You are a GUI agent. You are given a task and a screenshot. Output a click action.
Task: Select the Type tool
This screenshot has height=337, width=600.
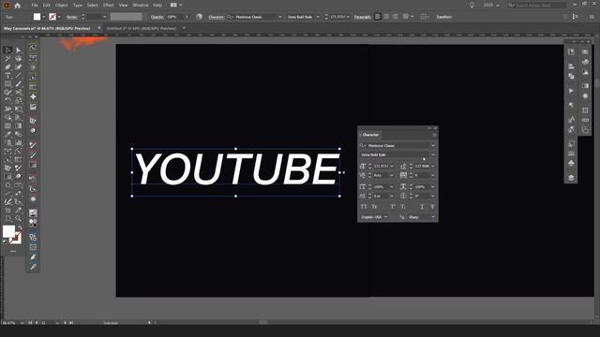(x=7, y=76)
